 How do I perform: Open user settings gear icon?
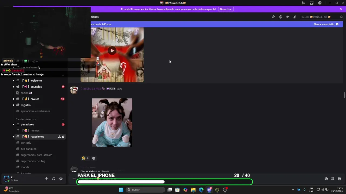61,179
